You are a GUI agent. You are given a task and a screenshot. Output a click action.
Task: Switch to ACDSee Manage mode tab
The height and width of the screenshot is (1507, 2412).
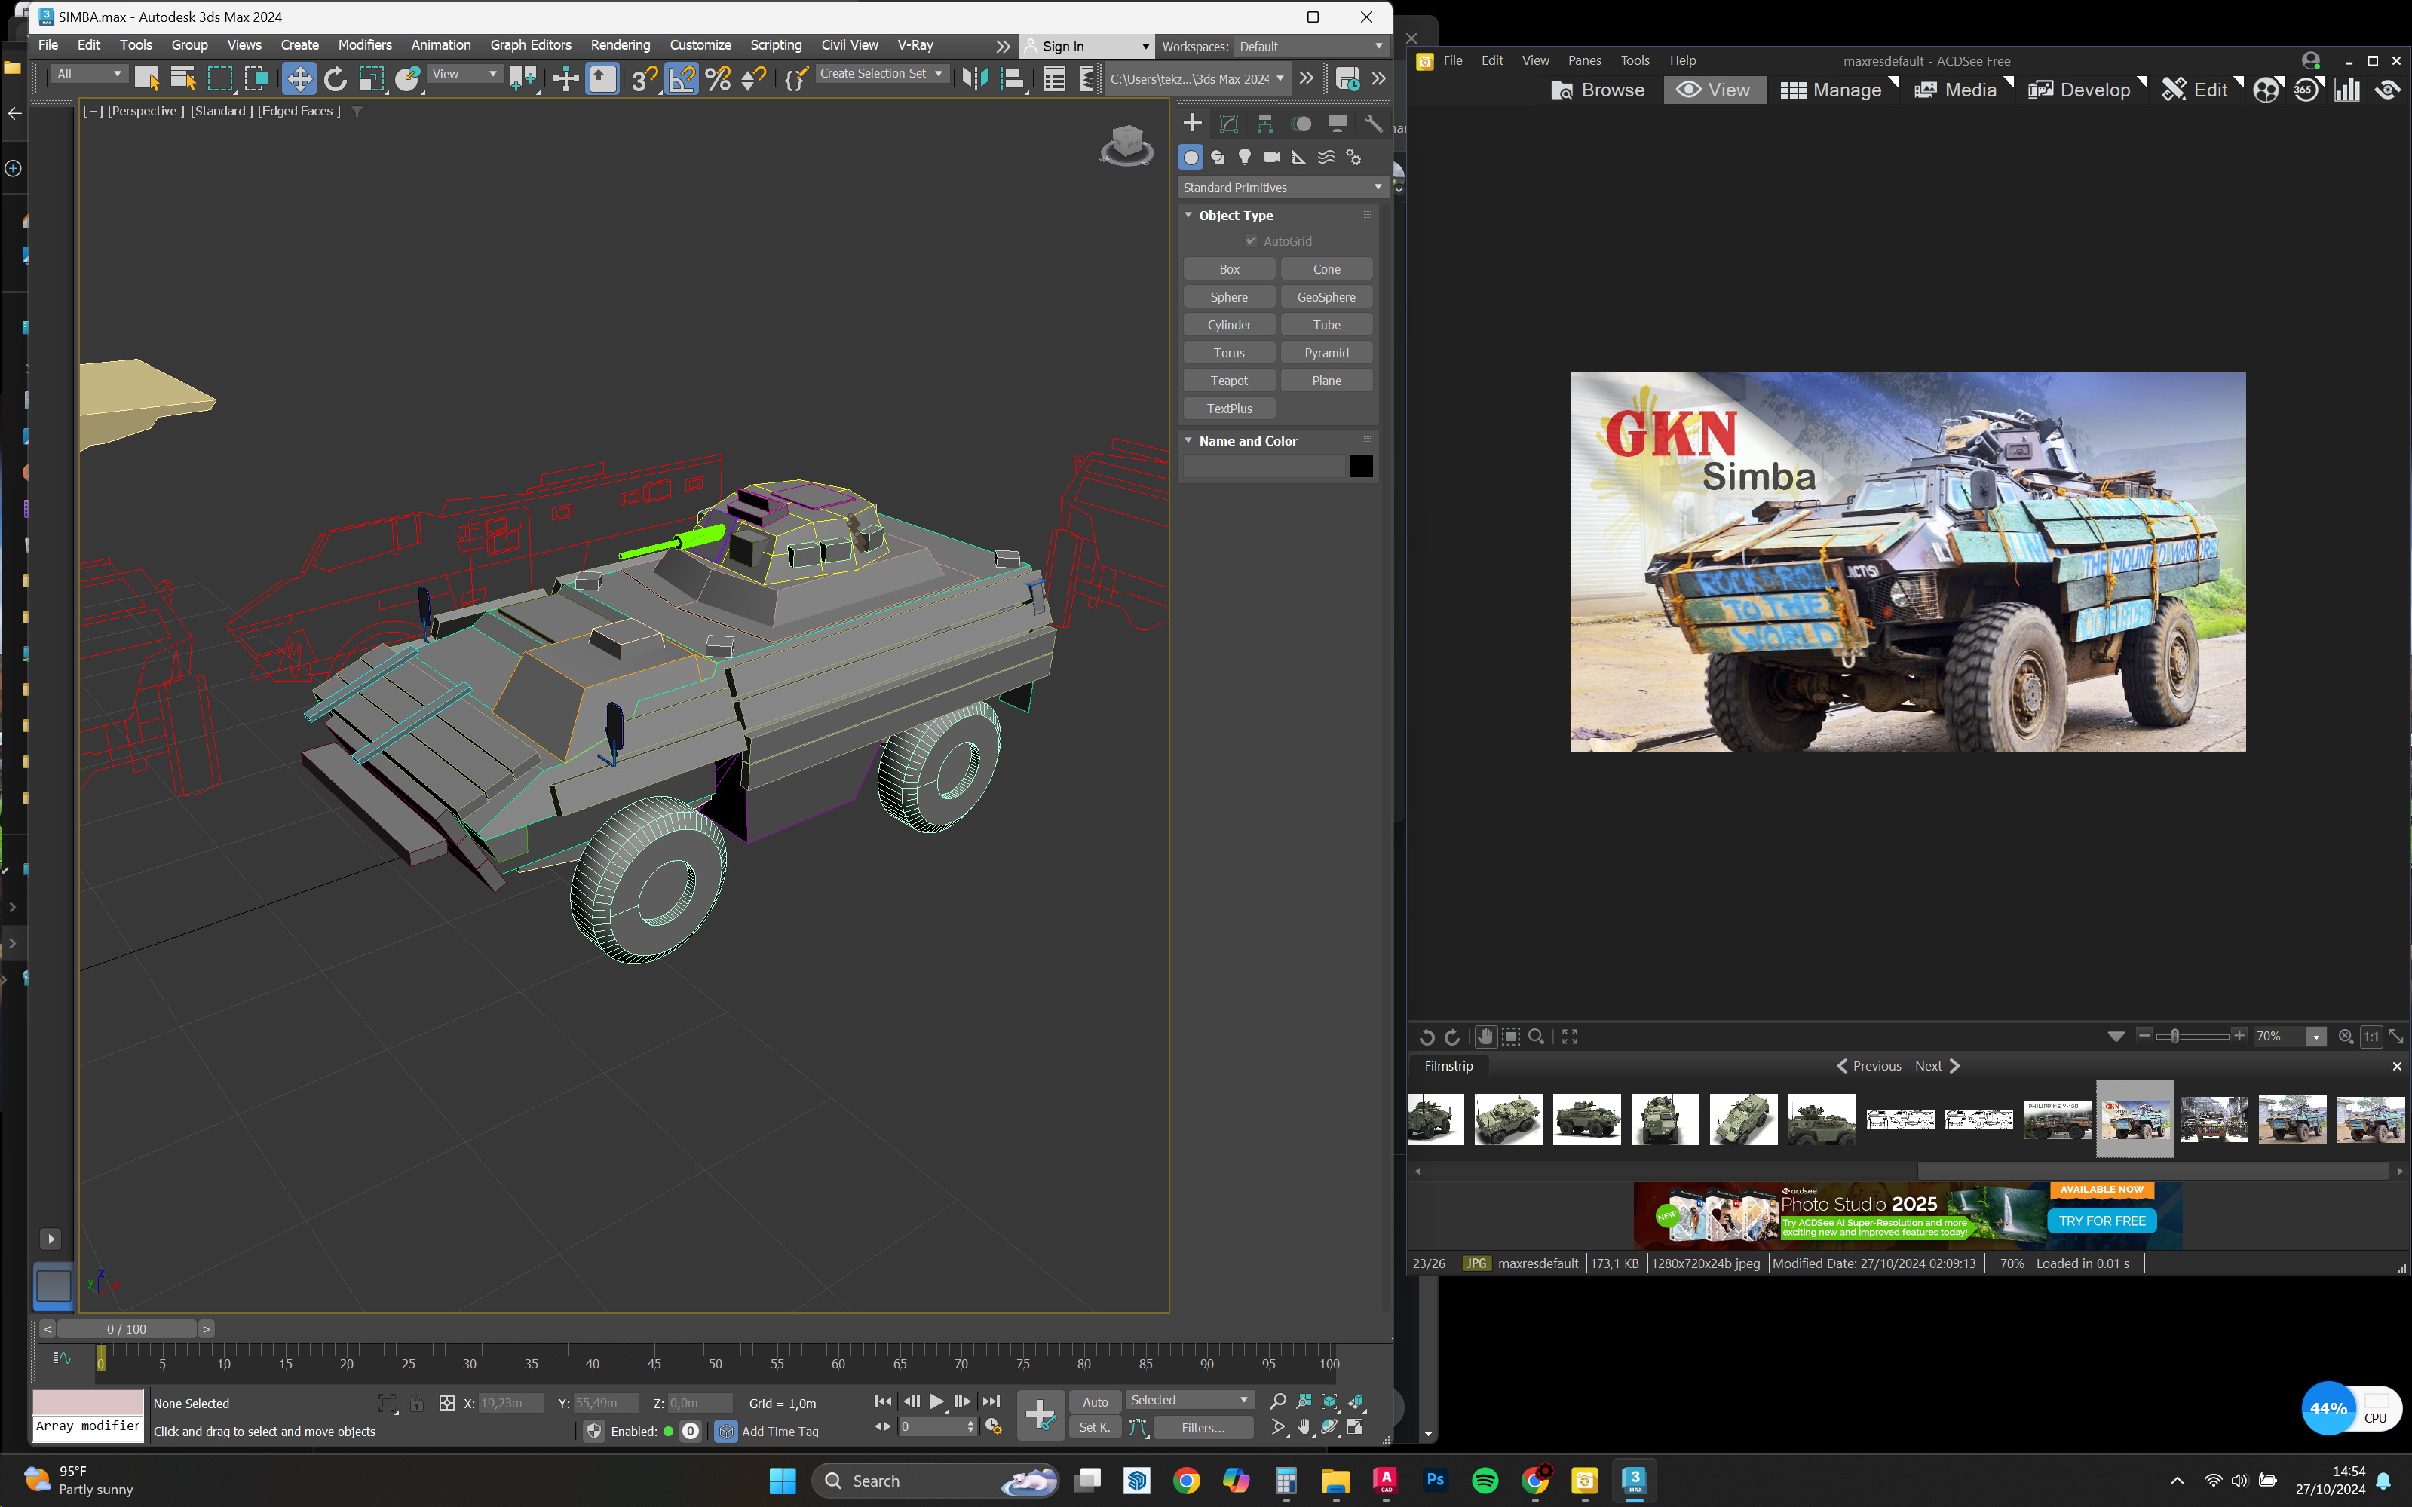click(1832, 90)
